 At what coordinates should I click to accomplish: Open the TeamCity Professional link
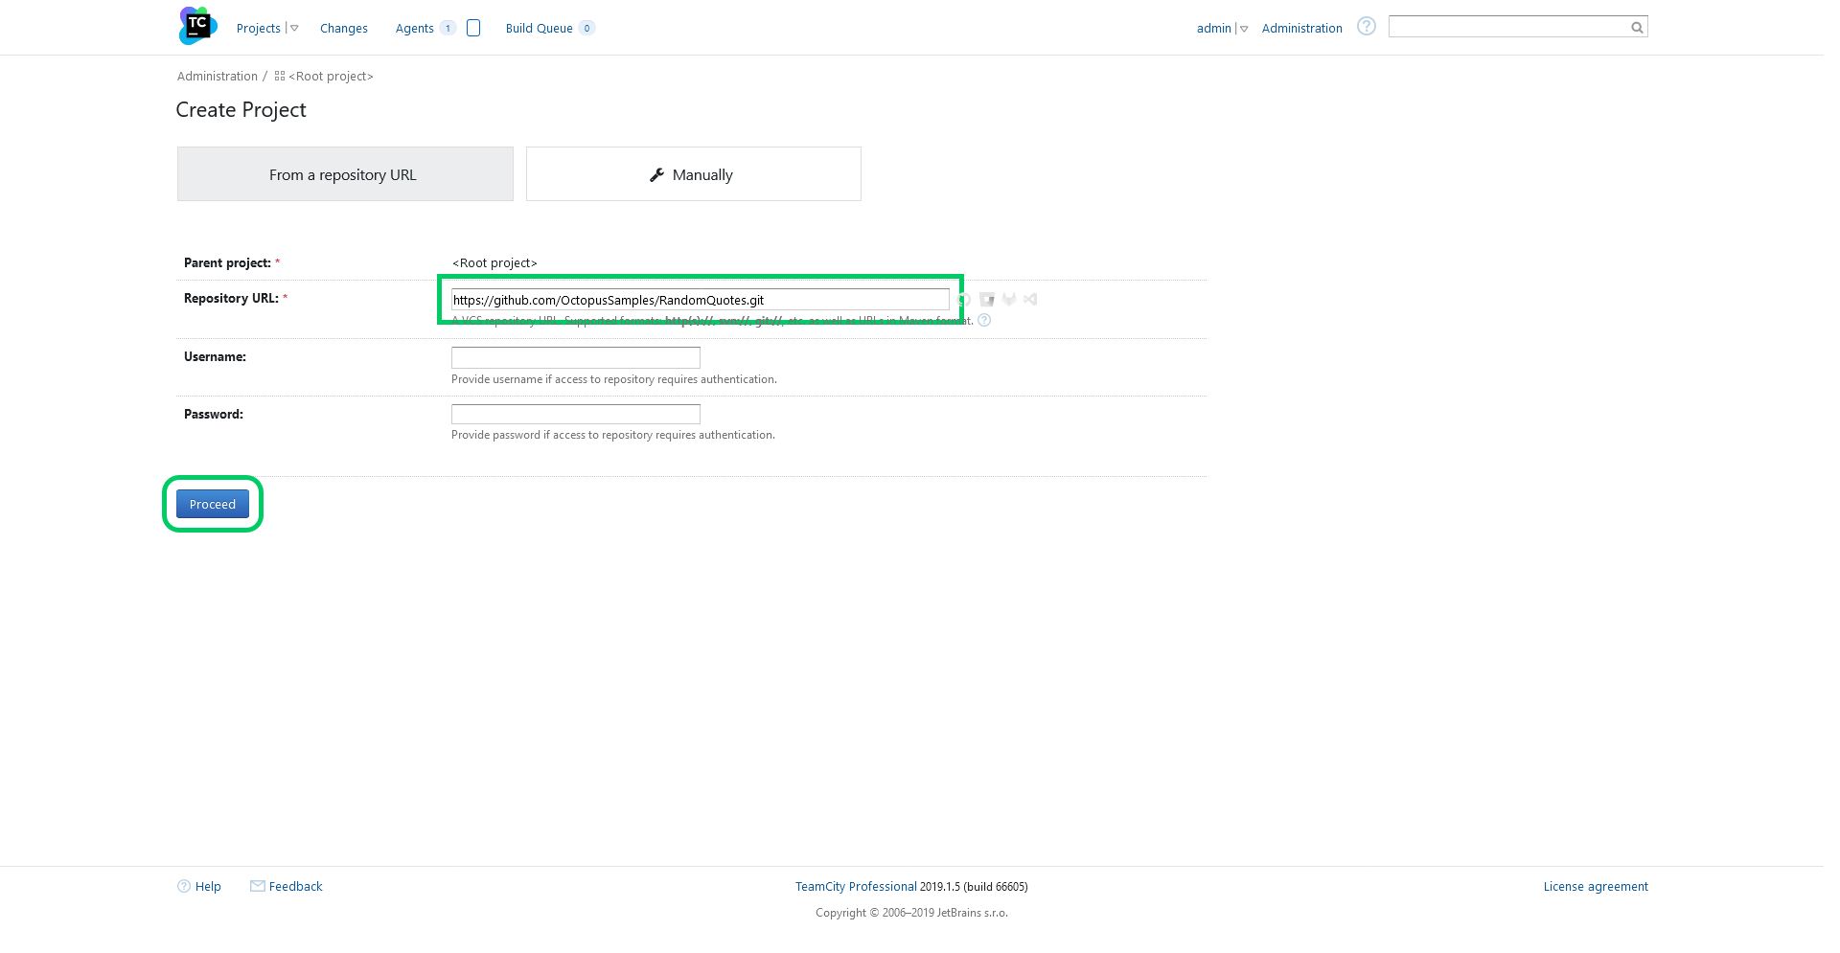pos(856,887)
